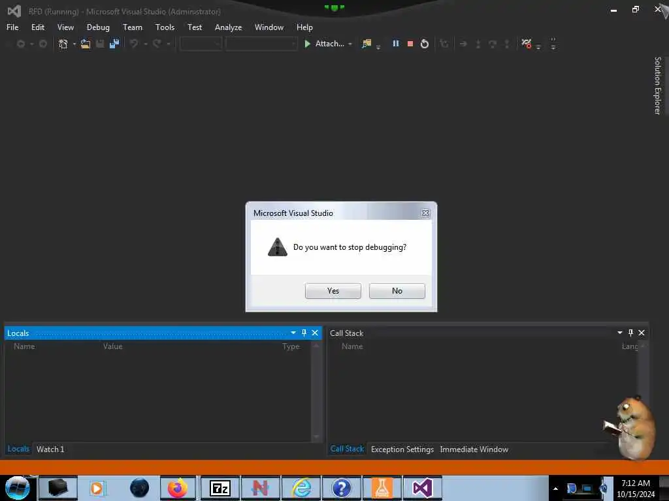Click the New Project toolbar icon

click(63, 44)
